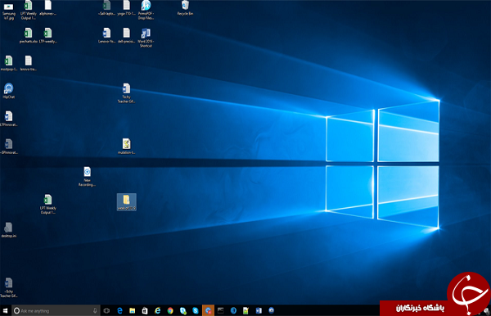
Task: Select the allphones text file icon
Action: (48, 8)
